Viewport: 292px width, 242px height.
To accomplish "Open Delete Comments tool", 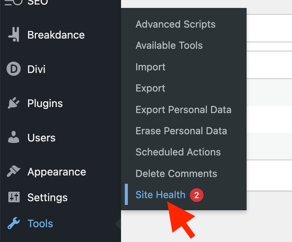I will pyautogui.click(x=176, y=174).
